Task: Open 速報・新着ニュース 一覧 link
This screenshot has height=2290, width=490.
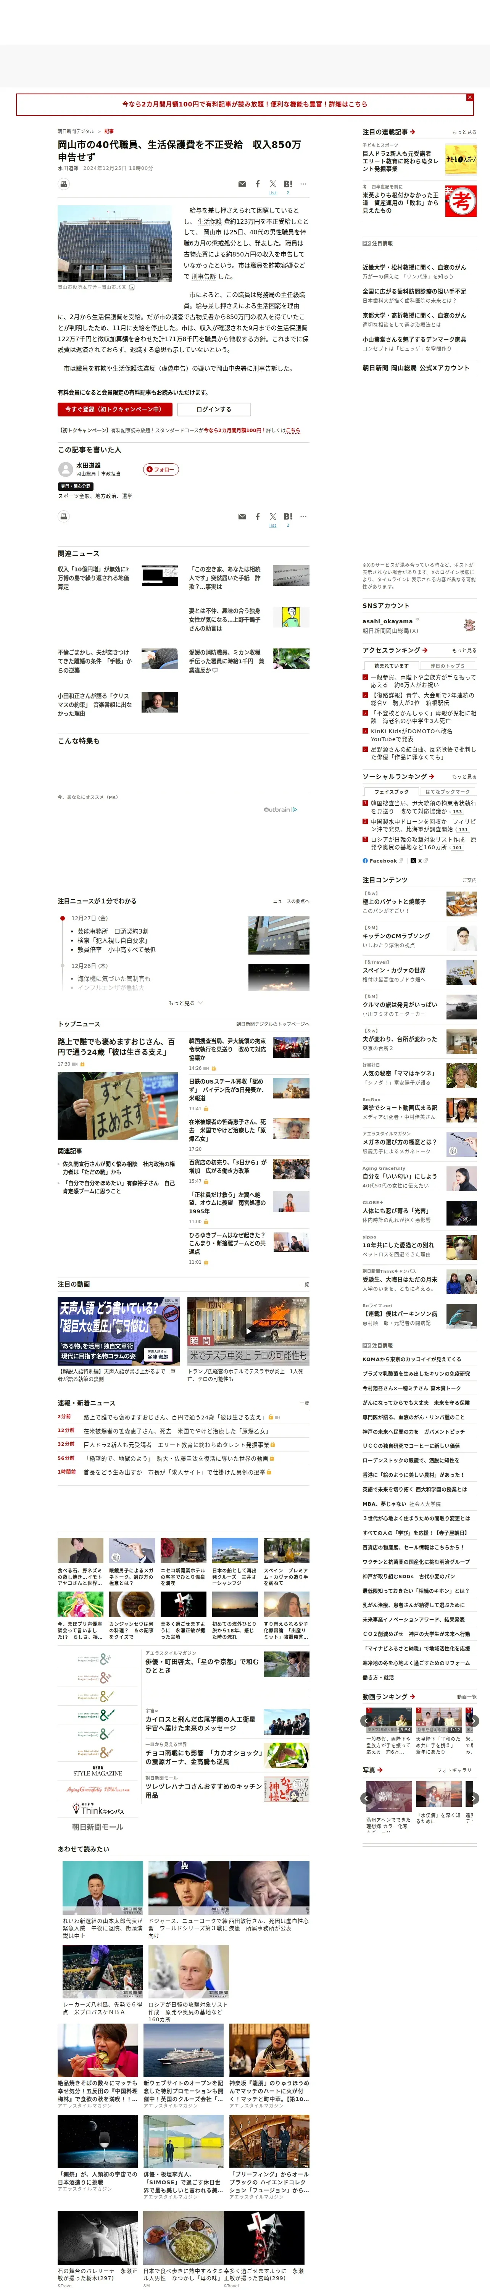Action: click(304, 1403)
